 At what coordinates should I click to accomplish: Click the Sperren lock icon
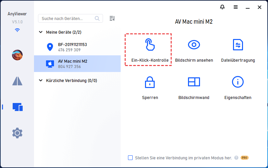click(150, 82)
